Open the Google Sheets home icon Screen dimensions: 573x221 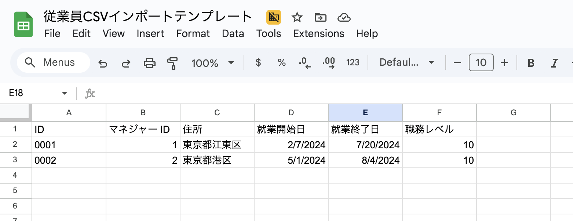pos(24,25)
